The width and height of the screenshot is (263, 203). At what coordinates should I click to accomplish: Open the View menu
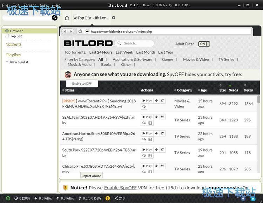coord(44,5)
